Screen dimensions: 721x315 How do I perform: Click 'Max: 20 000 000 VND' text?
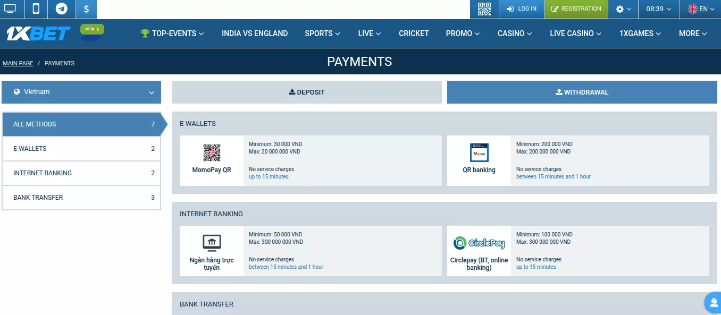[274, 152]
